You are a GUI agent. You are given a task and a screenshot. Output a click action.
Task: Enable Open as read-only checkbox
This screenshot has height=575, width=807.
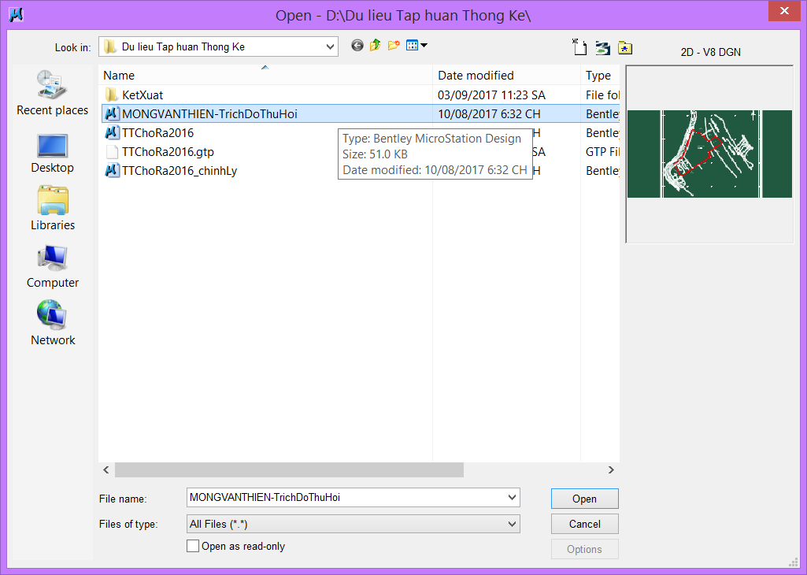pyautogui.click(x=193, y=546)
